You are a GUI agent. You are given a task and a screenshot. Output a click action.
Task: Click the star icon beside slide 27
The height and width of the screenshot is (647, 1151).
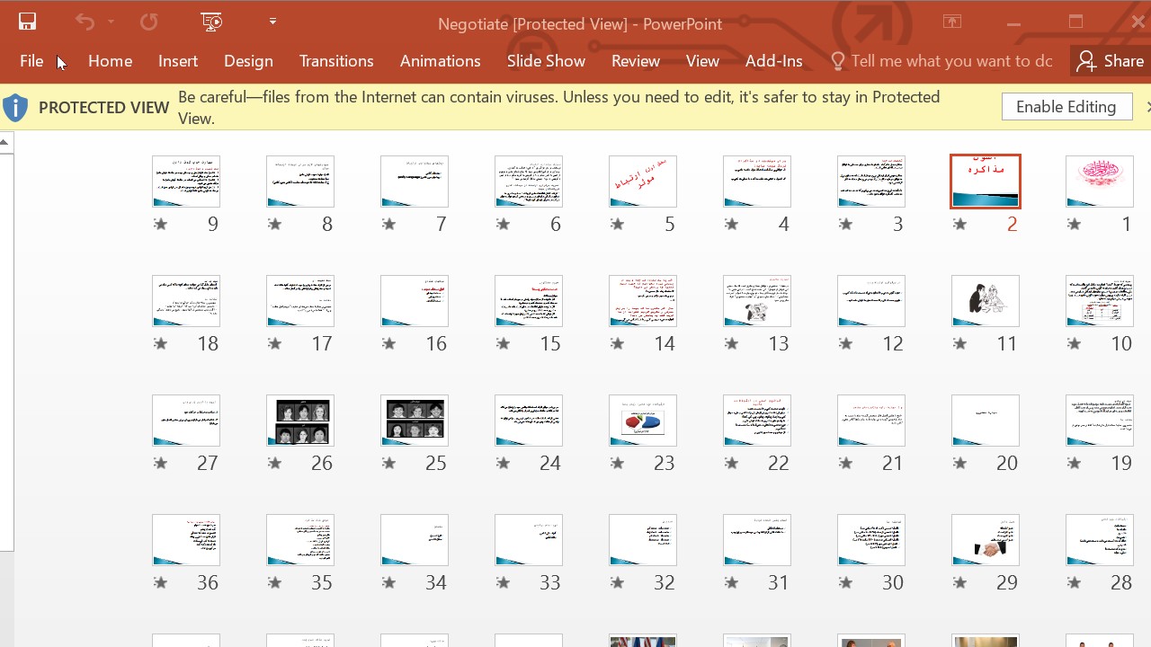pos(160,464)
